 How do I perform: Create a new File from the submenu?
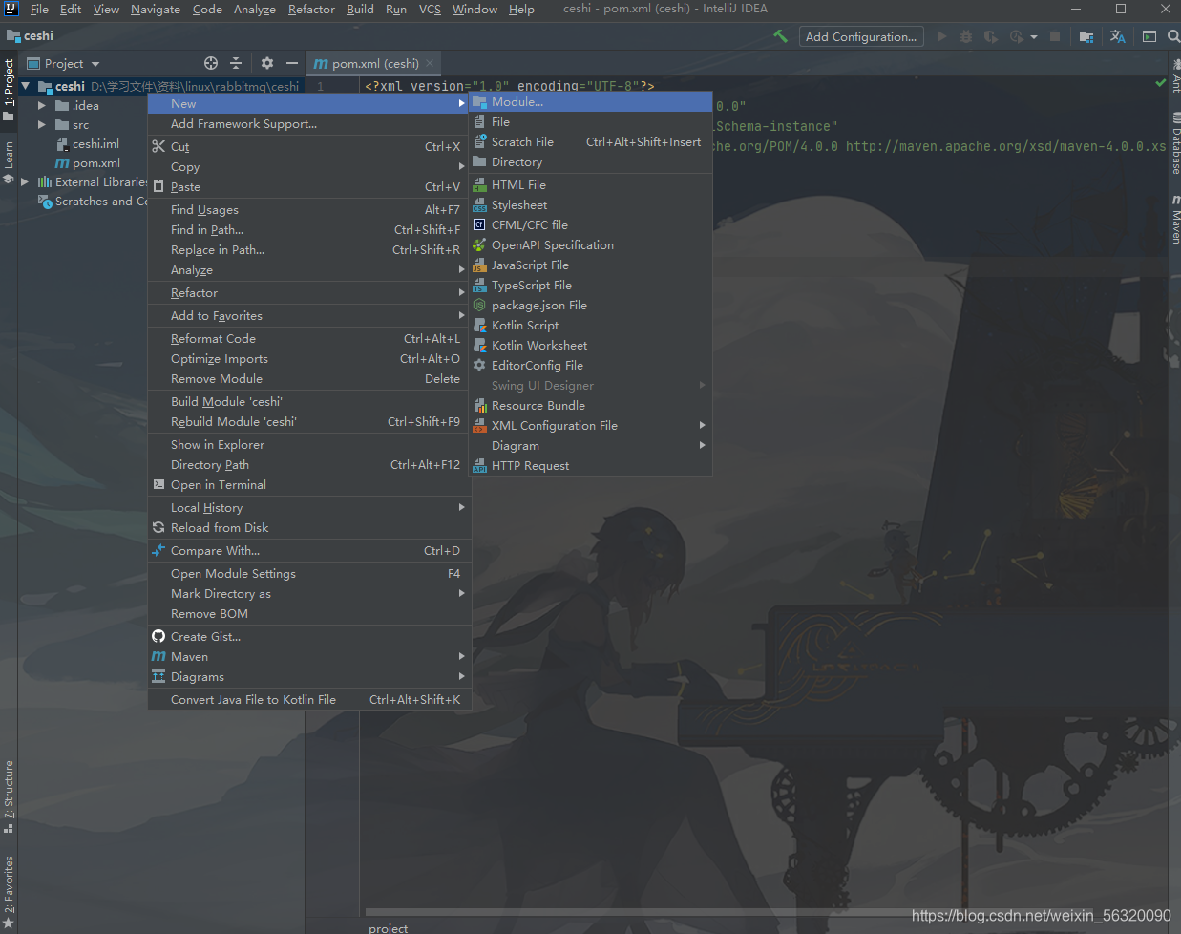[592, 122]
